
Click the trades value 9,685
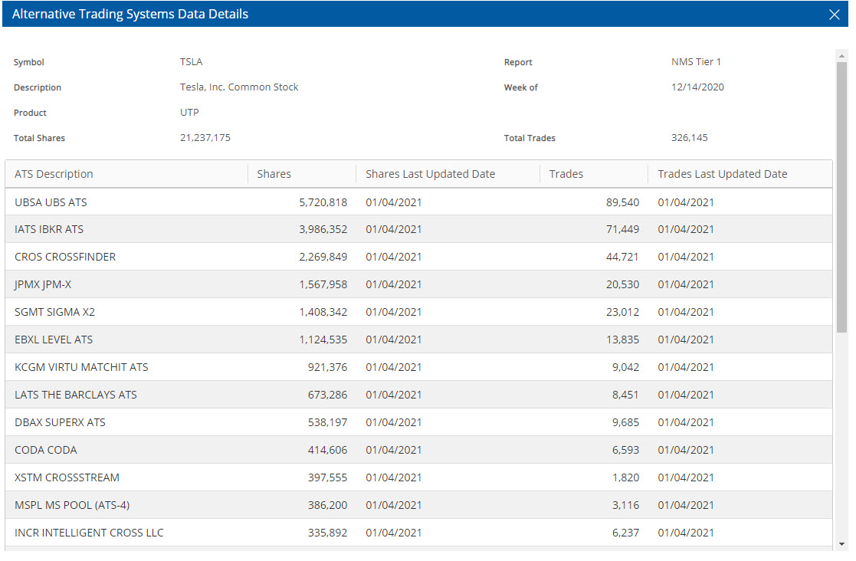pos(625,422)
